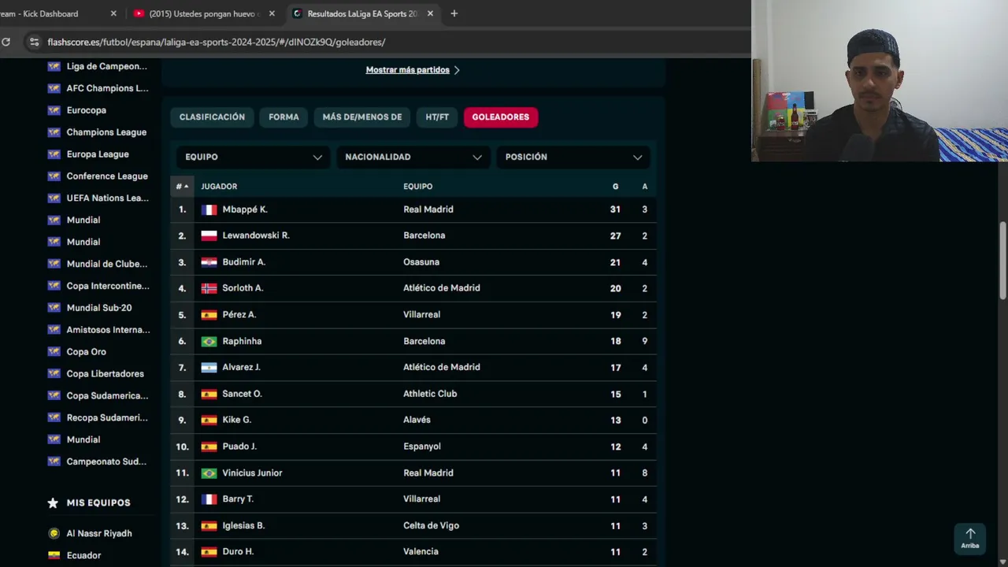Click the Spain flag beside Sancet O.

point(209,394)
